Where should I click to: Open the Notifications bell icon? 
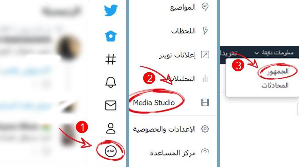point(111,82)
